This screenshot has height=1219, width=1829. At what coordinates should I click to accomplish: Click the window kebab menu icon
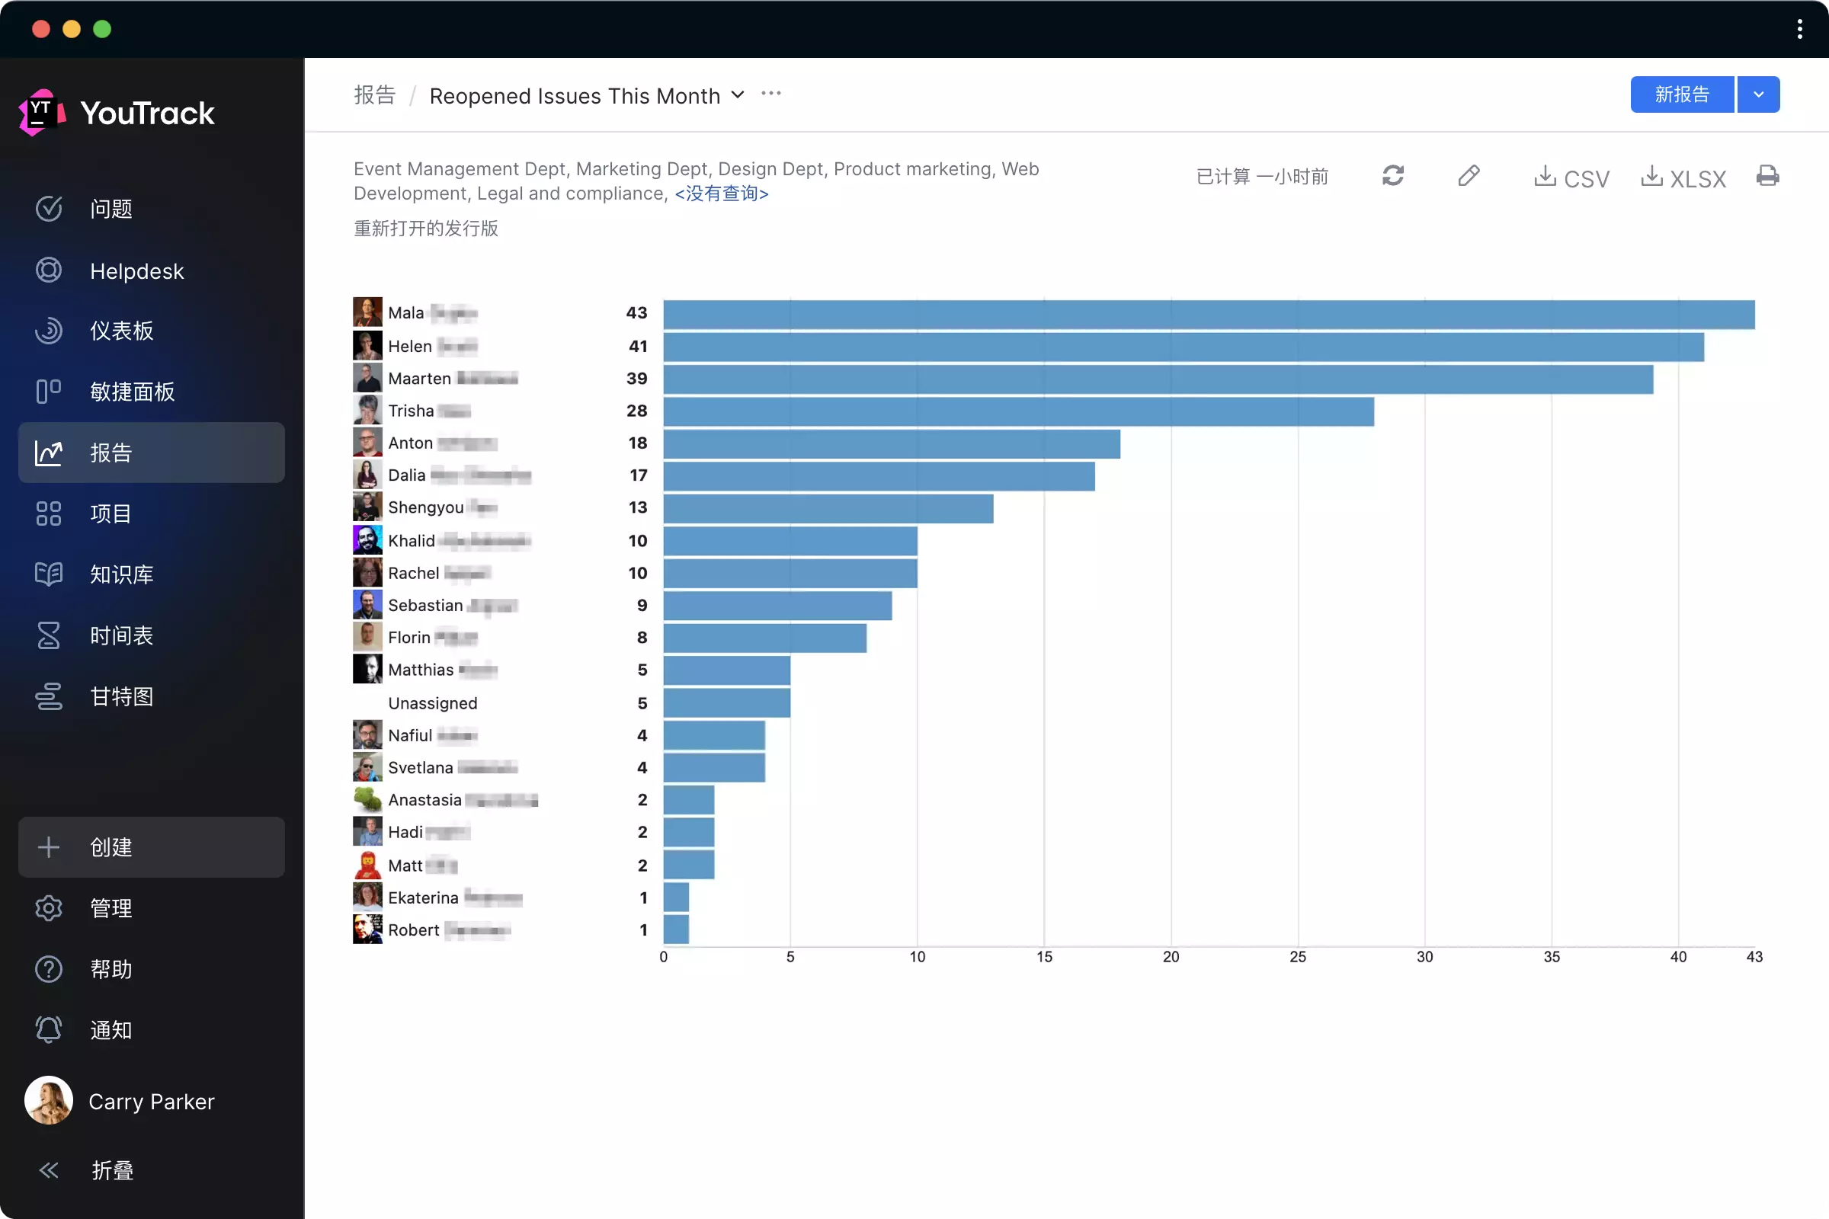point(1799,29)
